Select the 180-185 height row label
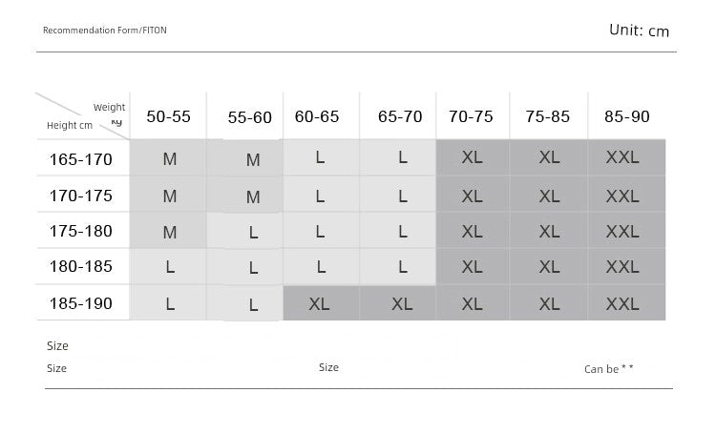Image resolution: width=716 pixels, height=434 pixels. pyautogui.click(x=81, y=267)
